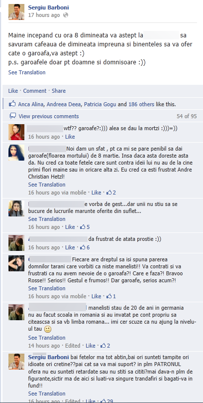Open Sergiu Barboni's profile from the post header
Screen dimensions: 203x403
(48, 7)
